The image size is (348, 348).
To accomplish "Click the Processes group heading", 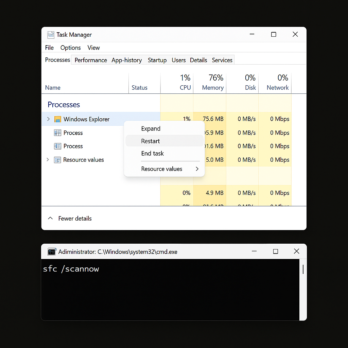I will [x=64, y=105].
